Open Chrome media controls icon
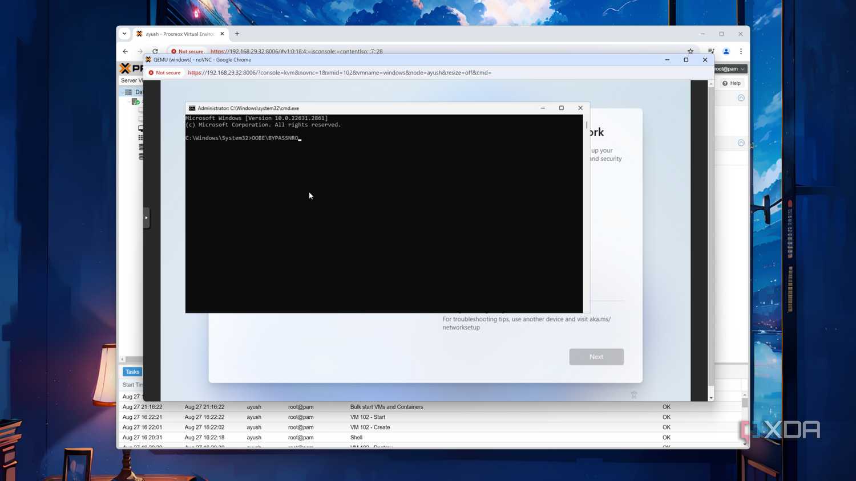This screenshot has height=481, width=856. point(711,51)
